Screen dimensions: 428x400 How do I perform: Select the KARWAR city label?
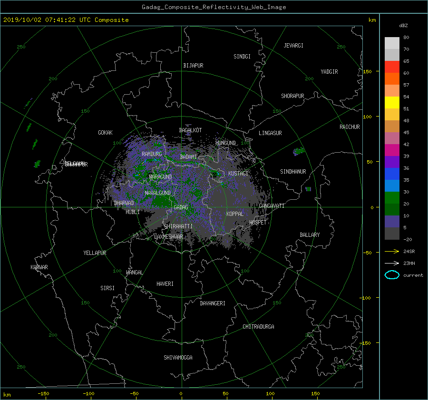tap(39, 267)
